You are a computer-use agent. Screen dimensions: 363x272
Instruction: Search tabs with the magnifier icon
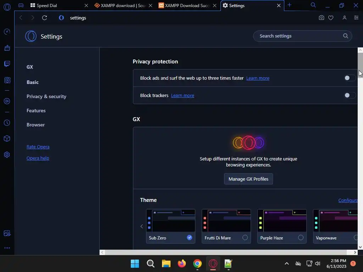[x=313, y=5]
